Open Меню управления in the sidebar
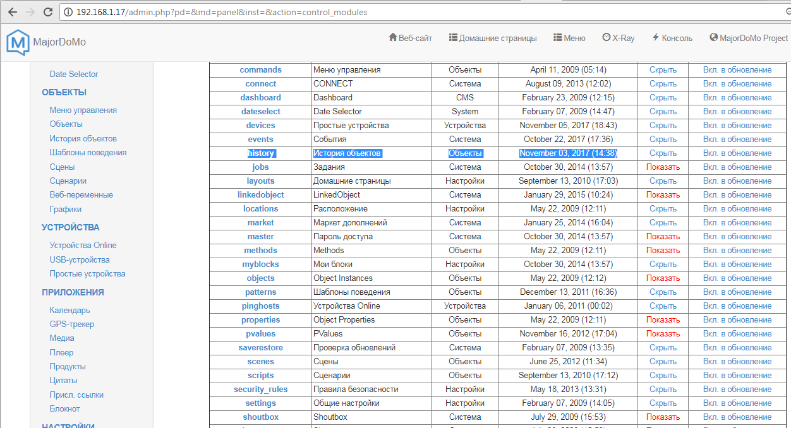 pos(83,110)
